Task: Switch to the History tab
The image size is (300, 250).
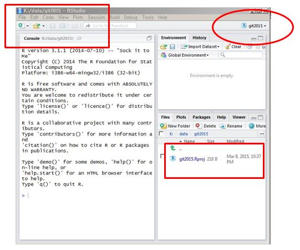Action: 199,38
